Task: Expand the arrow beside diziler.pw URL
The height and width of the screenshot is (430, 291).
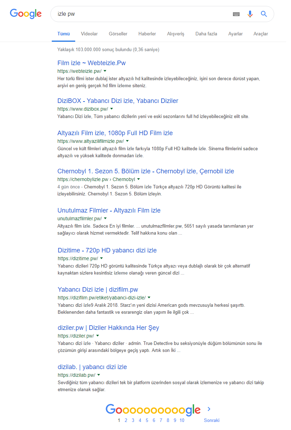Action: [x=97, y=335]
